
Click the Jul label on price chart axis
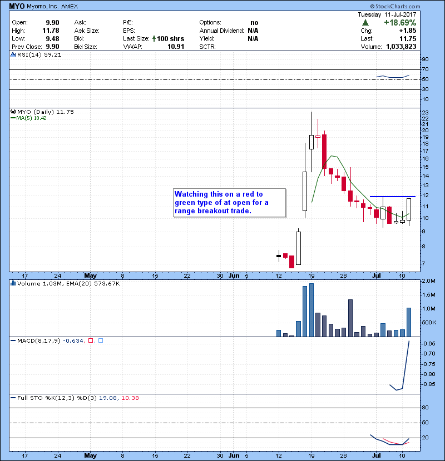(x=377, y=276)
